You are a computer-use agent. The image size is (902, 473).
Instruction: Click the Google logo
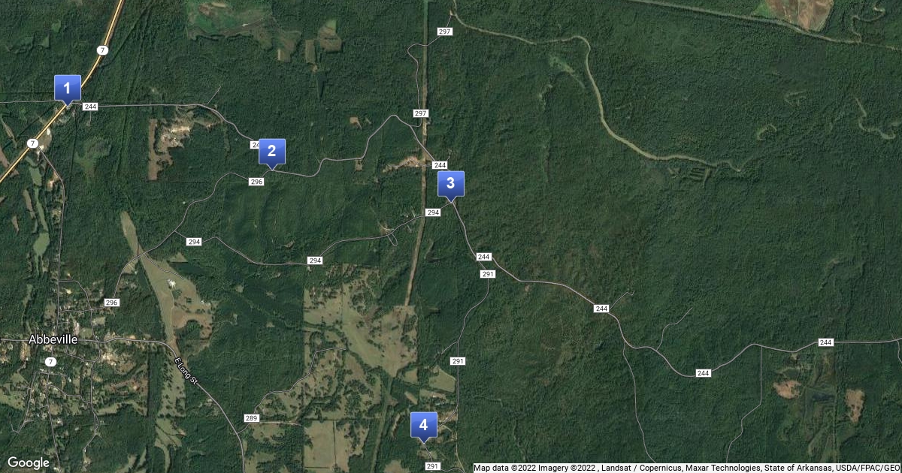[x=29, y=462]
